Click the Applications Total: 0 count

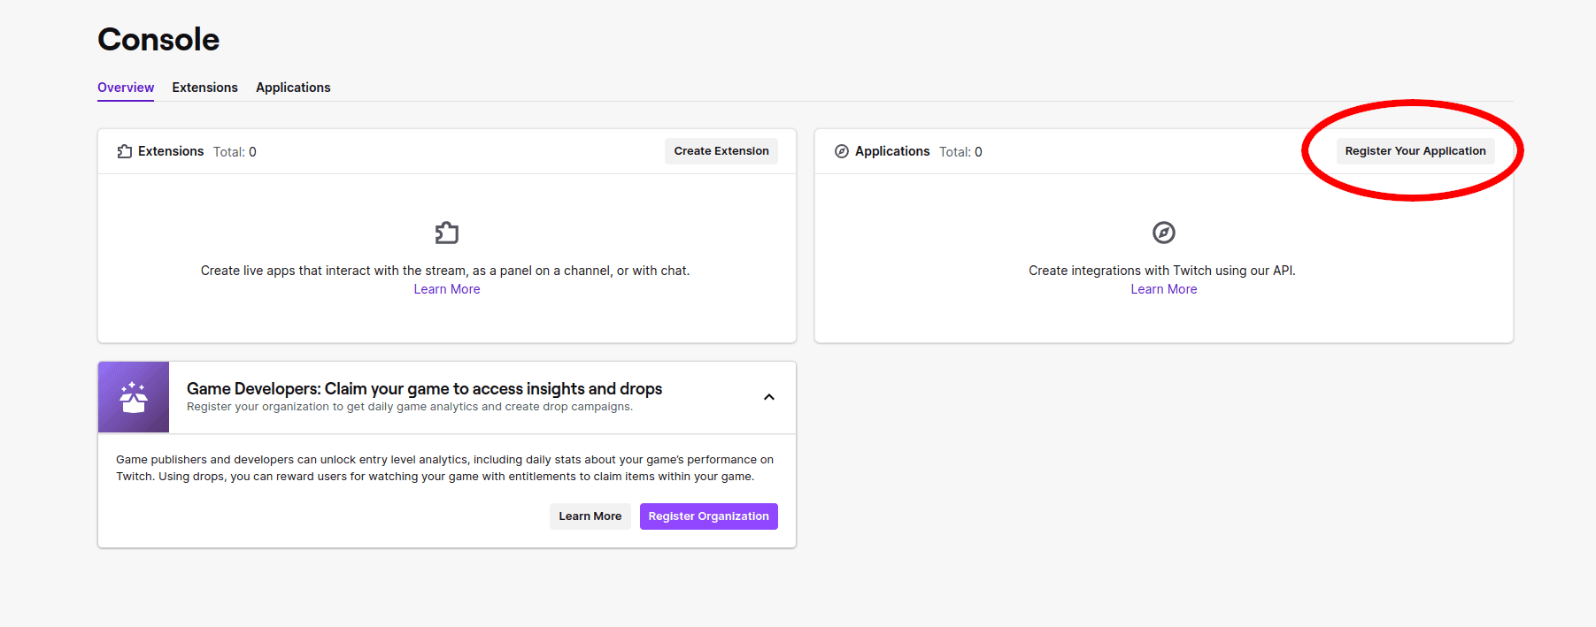coord(960,152)
